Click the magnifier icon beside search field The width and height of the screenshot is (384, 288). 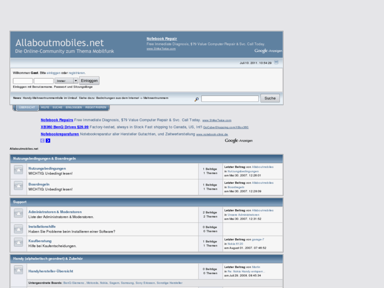coord(196,99)
